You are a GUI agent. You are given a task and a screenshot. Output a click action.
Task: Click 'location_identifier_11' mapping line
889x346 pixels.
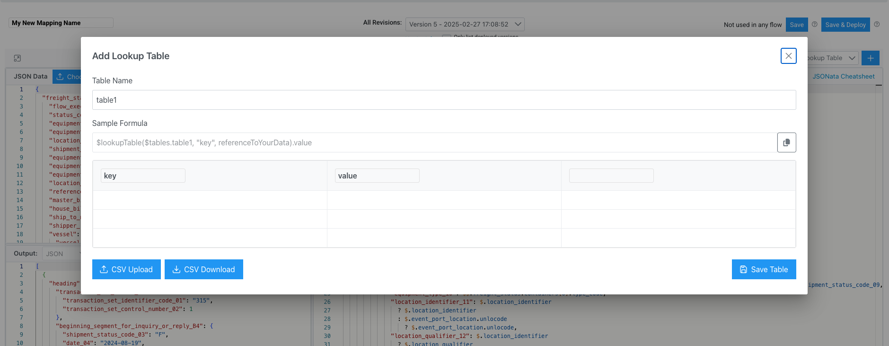click(x=471, y=302)
